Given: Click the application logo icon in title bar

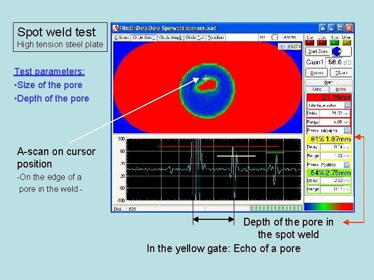Looking at the screenshot, I should [x=116, y=28].
